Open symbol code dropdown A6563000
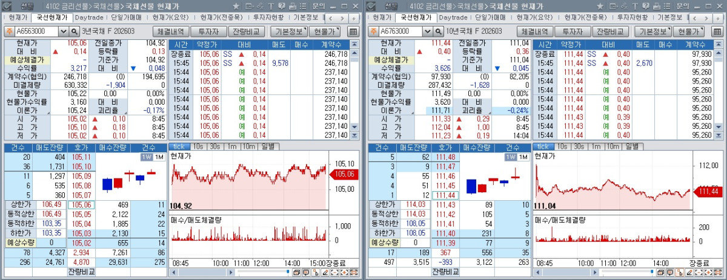Image resolution: width=727 pixels, height=280 pixels. click(64, 31)
